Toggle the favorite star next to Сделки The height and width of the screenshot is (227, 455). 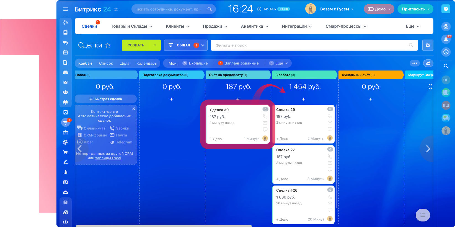tap(108, 45)
